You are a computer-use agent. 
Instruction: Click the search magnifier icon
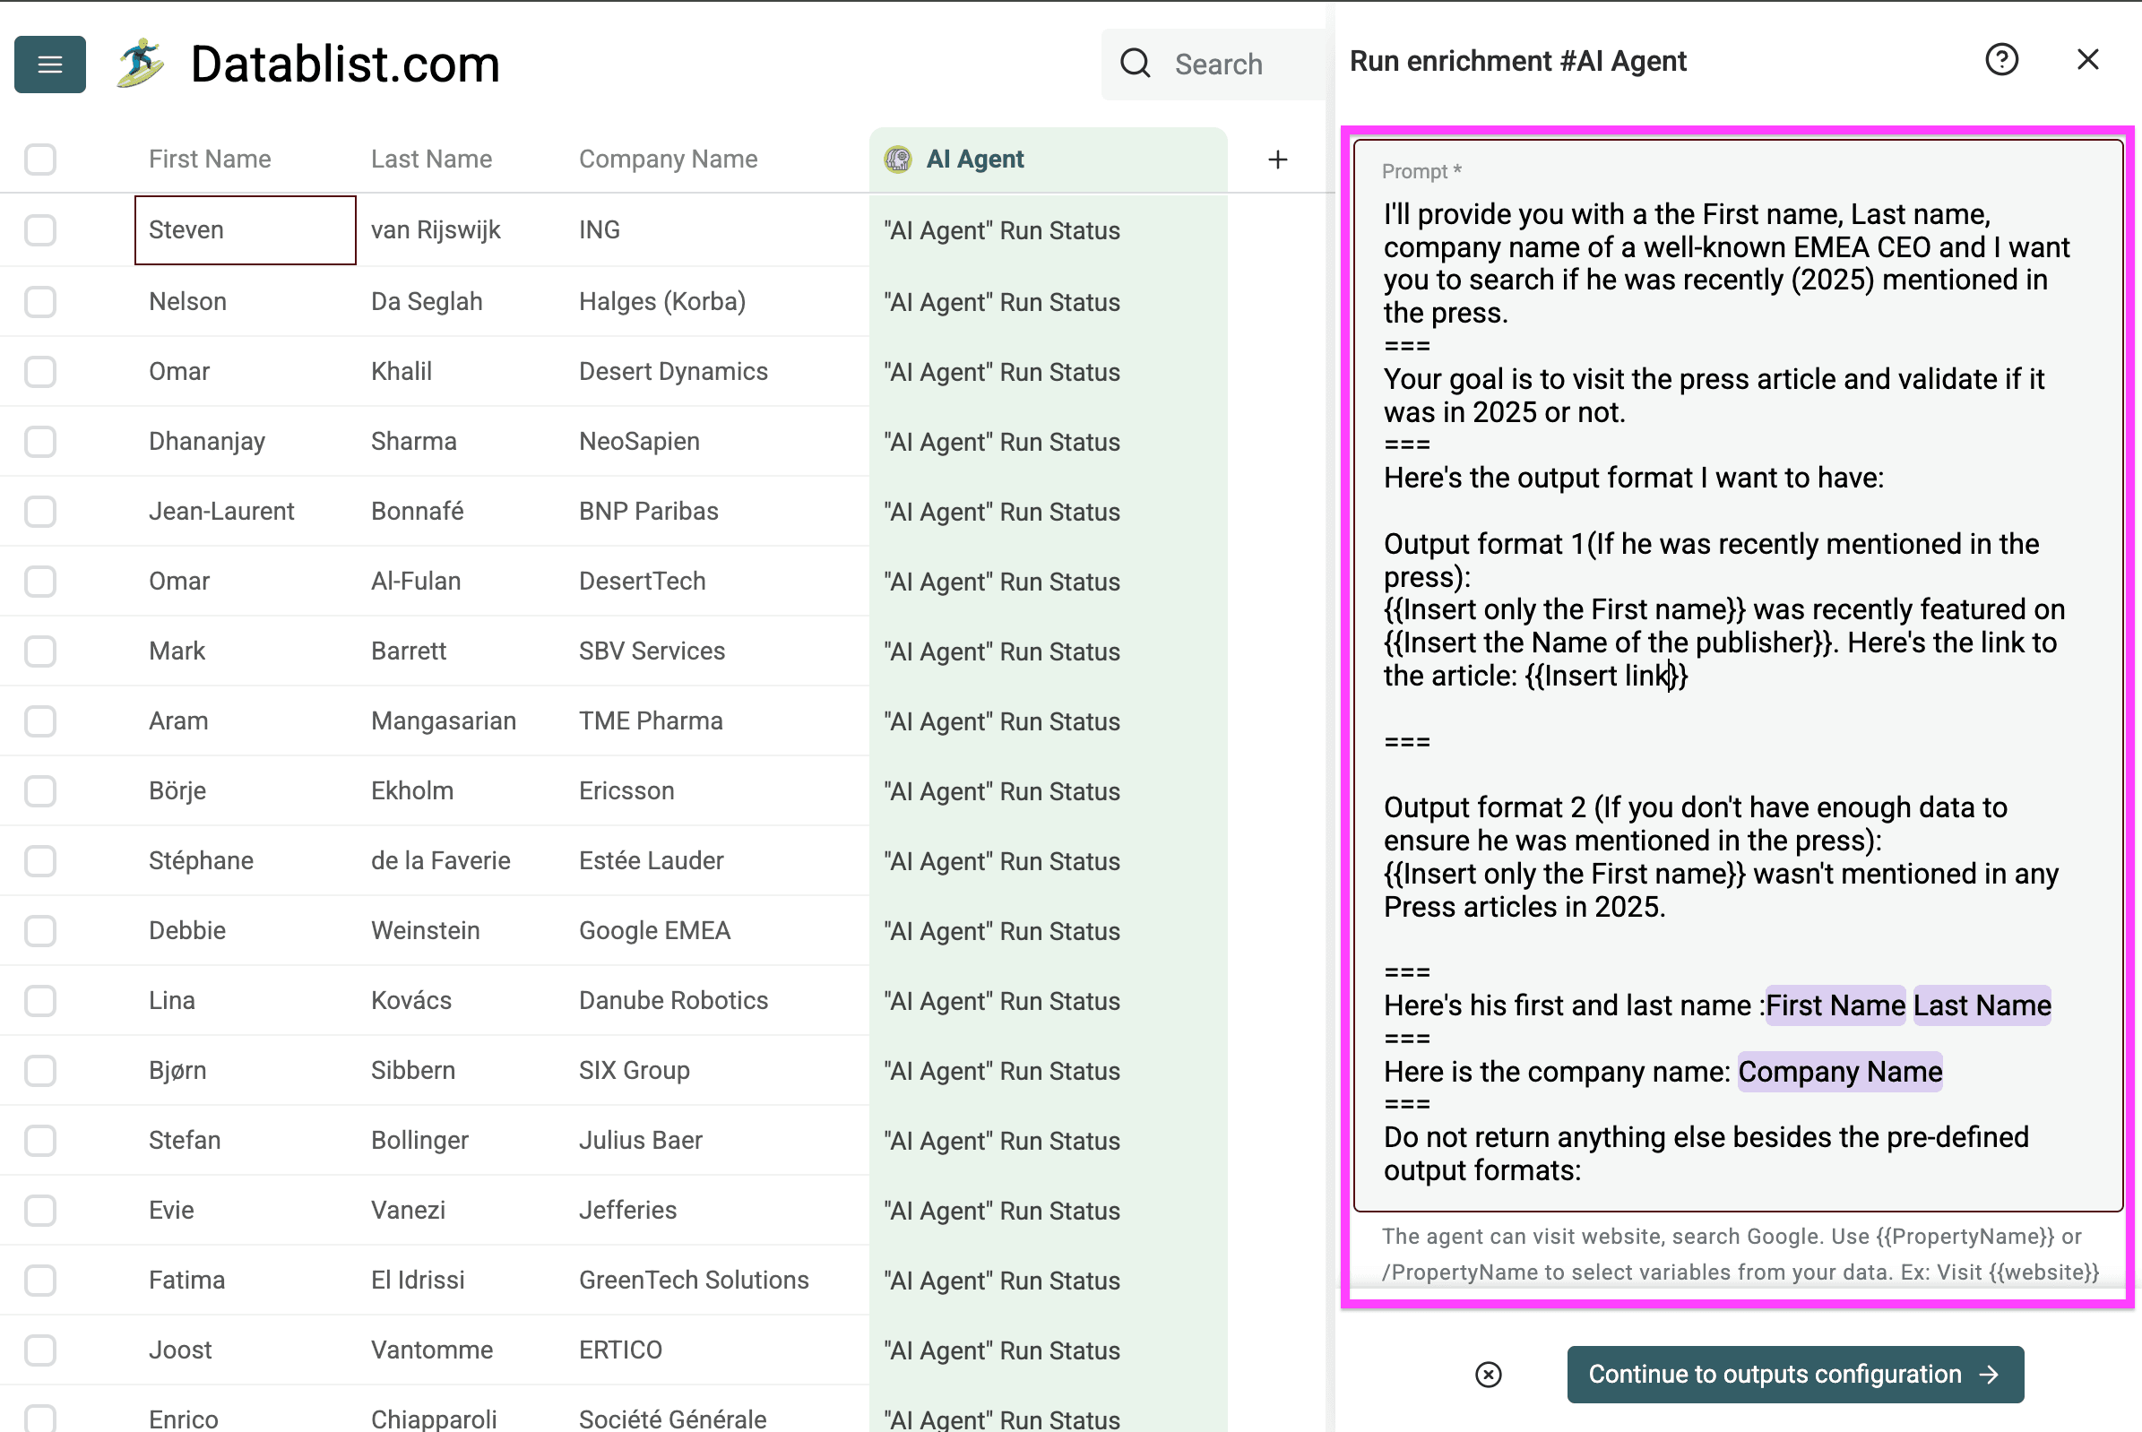click(1136, 64)
